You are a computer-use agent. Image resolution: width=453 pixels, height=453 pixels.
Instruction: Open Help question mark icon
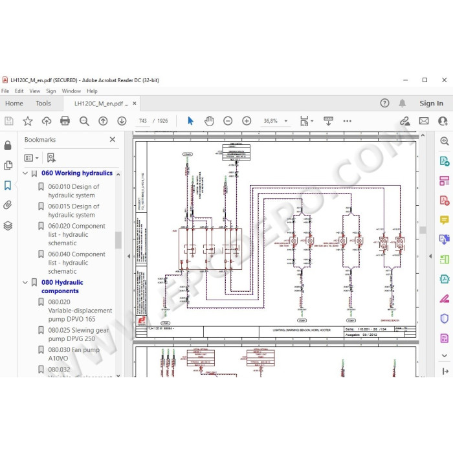[x=384, y=103]
